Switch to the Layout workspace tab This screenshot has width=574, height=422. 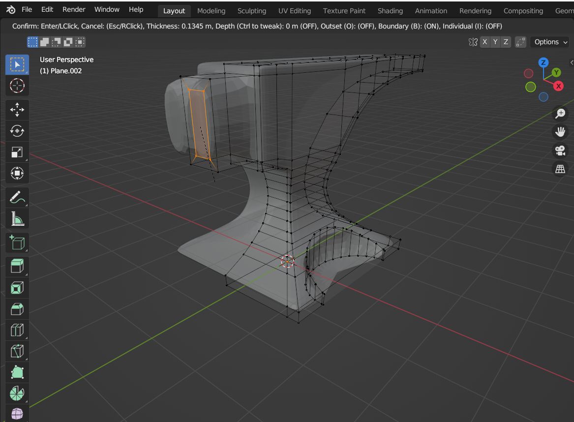(174, 11)
